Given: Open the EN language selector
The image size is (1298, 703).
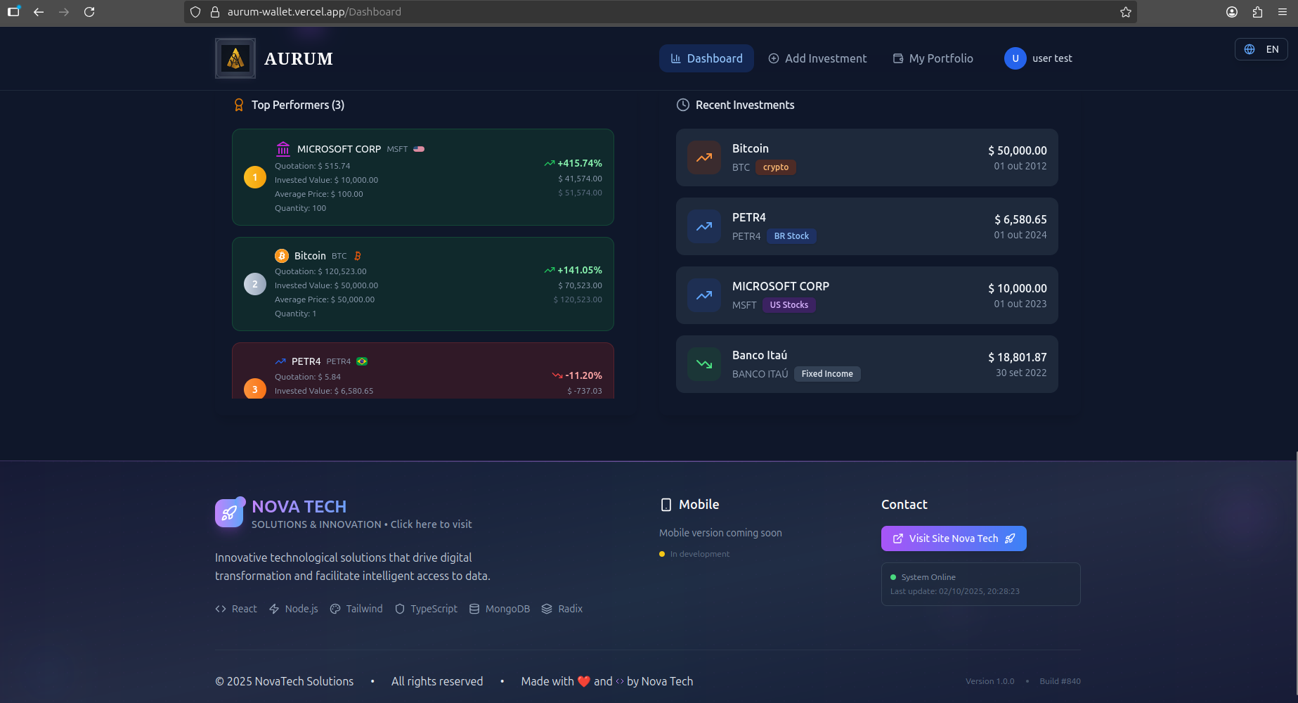Looking at the screenshot, I should [x=1261, y=49].
